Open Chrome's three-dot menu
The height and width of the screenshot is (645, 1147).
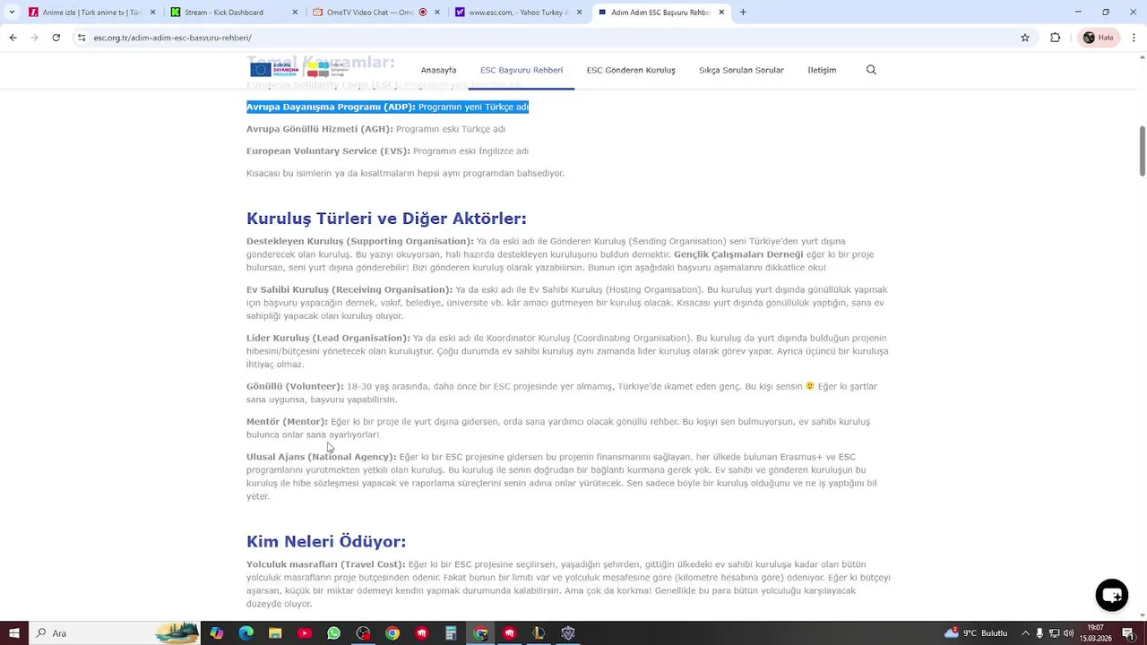1134,38
